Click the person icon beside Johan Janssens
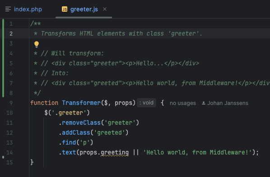This screenshot has width=270, height=177. [204, 103]
